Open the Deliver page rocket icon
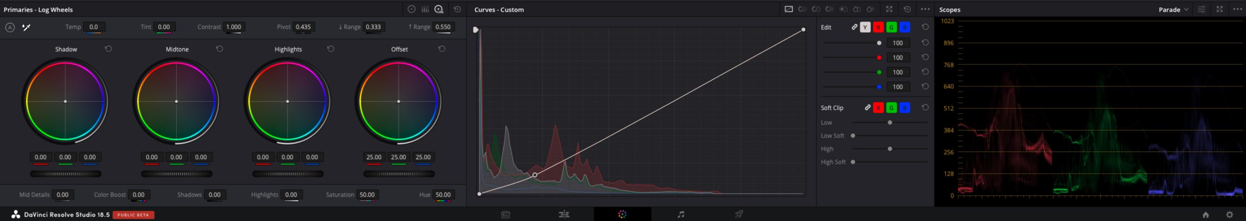The width and height of the screenshot is (1246, 221). coord(739,214)
